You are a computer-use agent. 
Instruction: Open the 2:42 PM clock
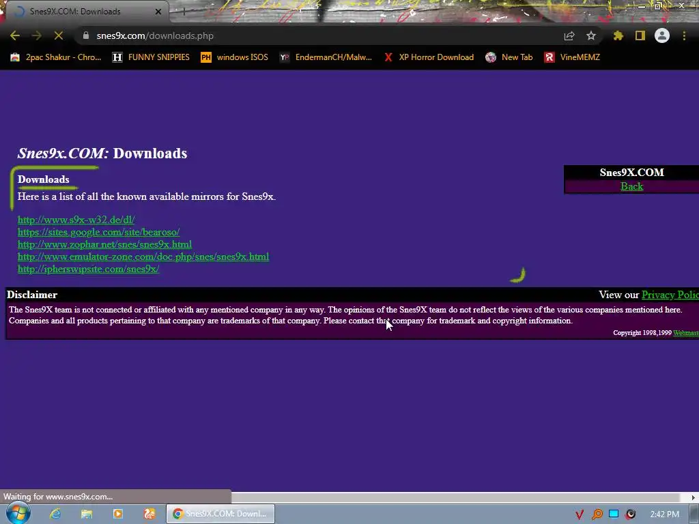664,514
